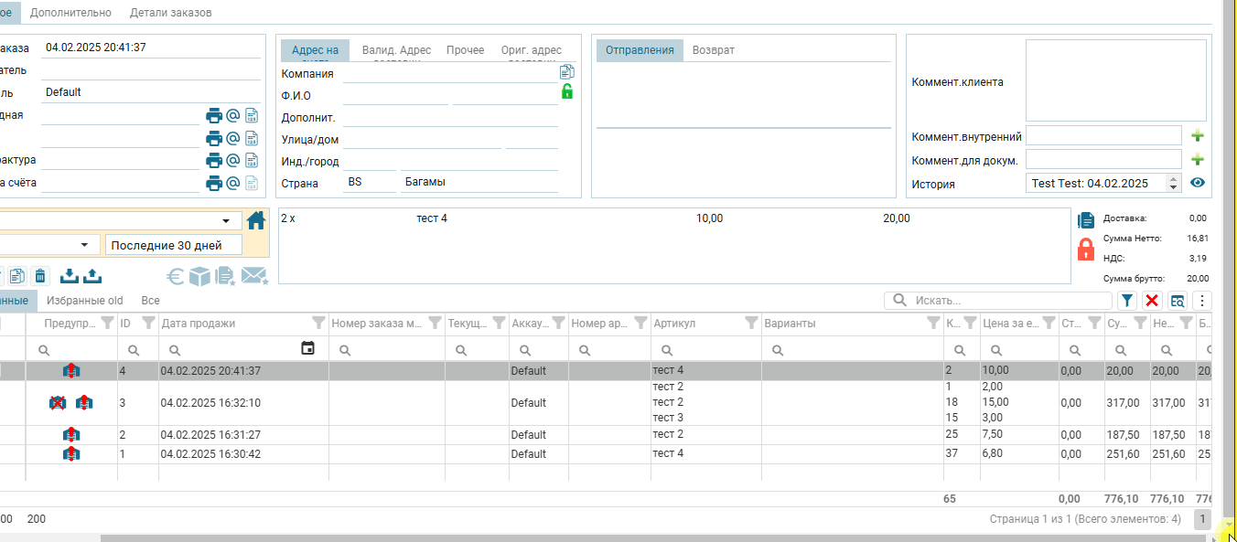Switch to the Детали заказов tab
The width and height of the screenshot is (1237, 542).
coord(170,13)
